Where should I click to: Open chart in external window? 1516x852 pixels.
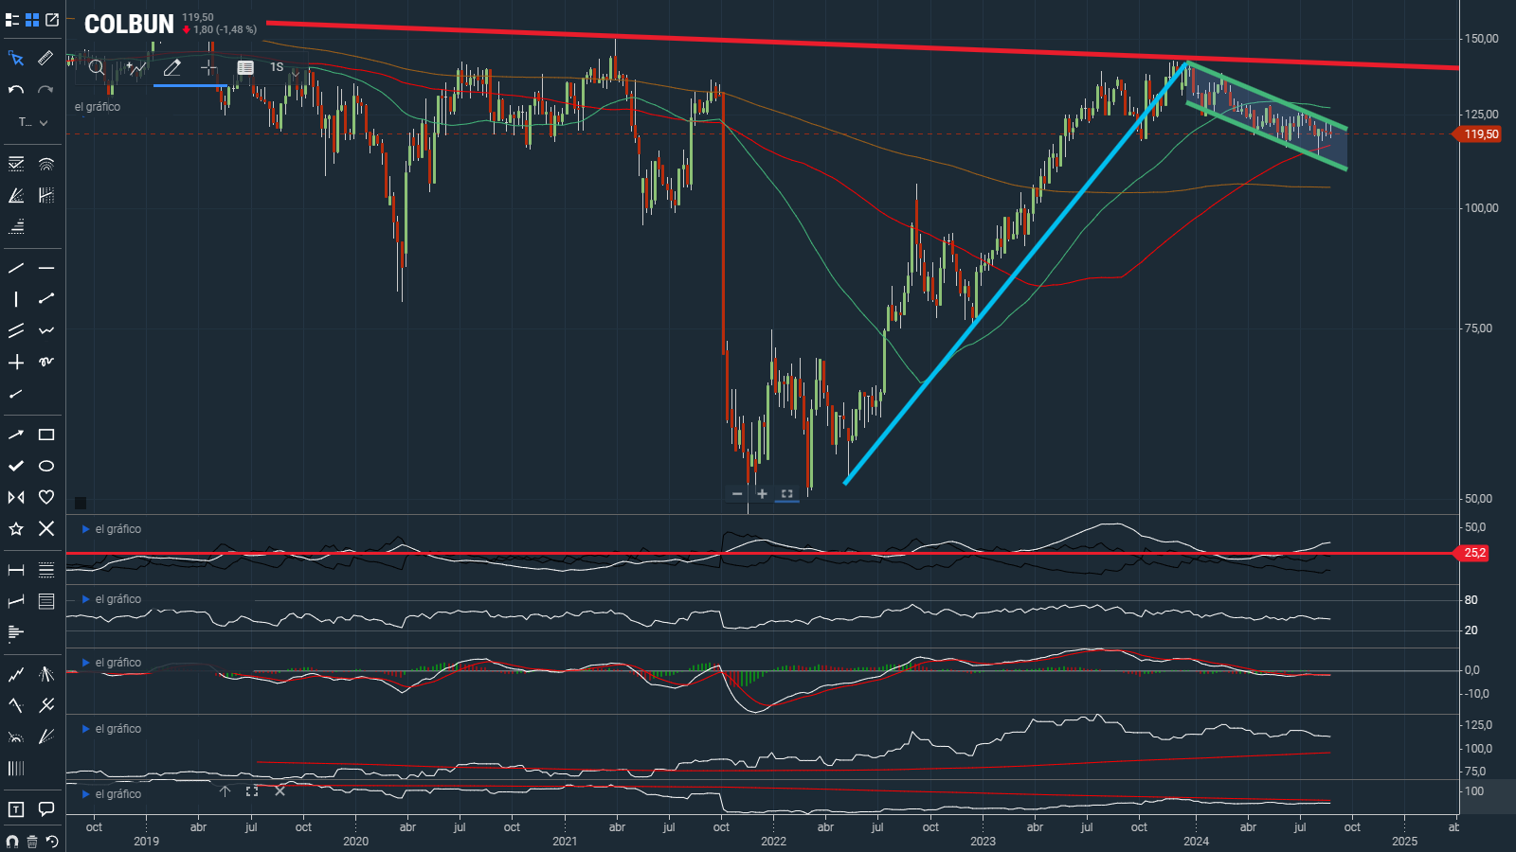click(52, 20)
